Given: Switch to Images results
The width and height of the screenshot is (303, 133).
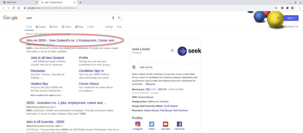Looking at the screenshot, I should (x=41, y=27).
